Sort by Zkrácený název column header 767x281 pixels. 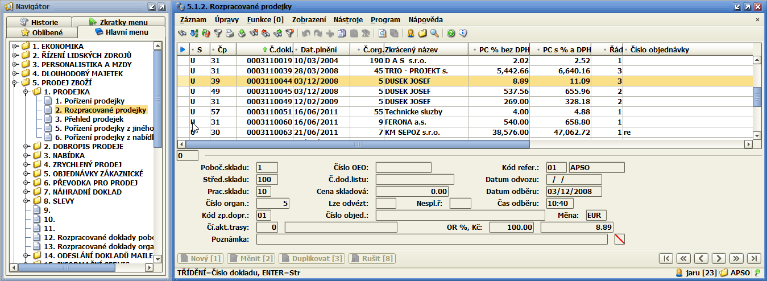pos(426,50)
